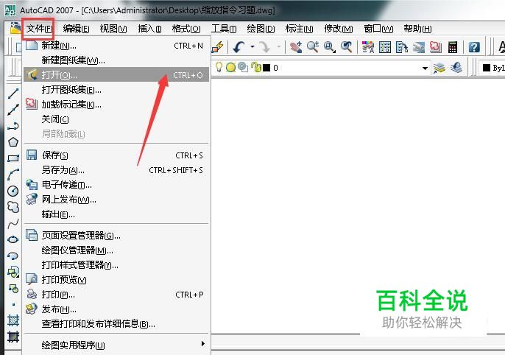This screenshot has height=355, width=505.
Task: Select the Polygon tool
Action: point(13,142)
